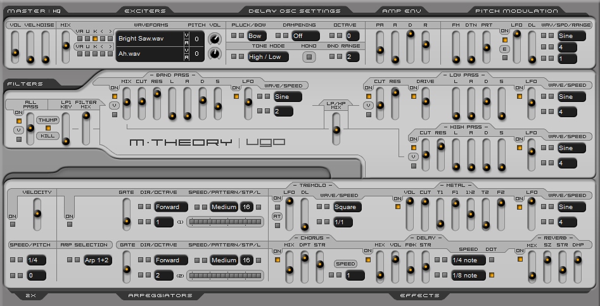The width and height of the screenshot is (600, 306).
Task: Click the E button in Pitch Modulation
Action: [504, 49]
